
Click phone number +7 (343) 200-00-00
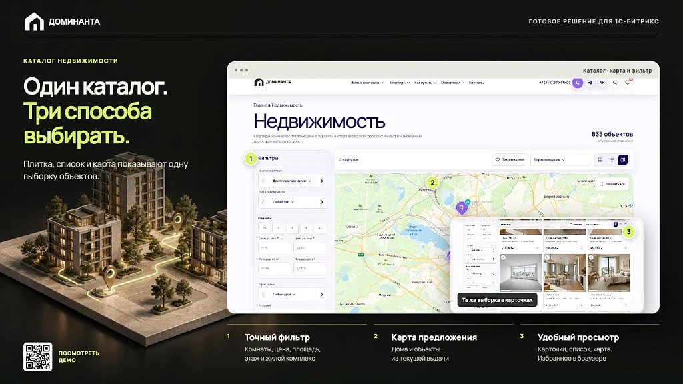(554, 83)
